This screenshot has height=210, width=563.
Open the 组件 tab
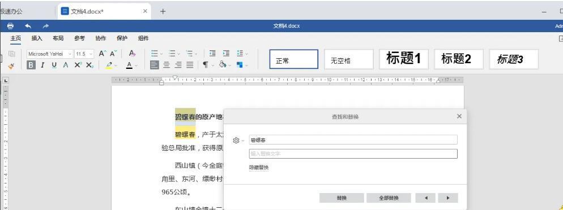(x=143, y=38)
